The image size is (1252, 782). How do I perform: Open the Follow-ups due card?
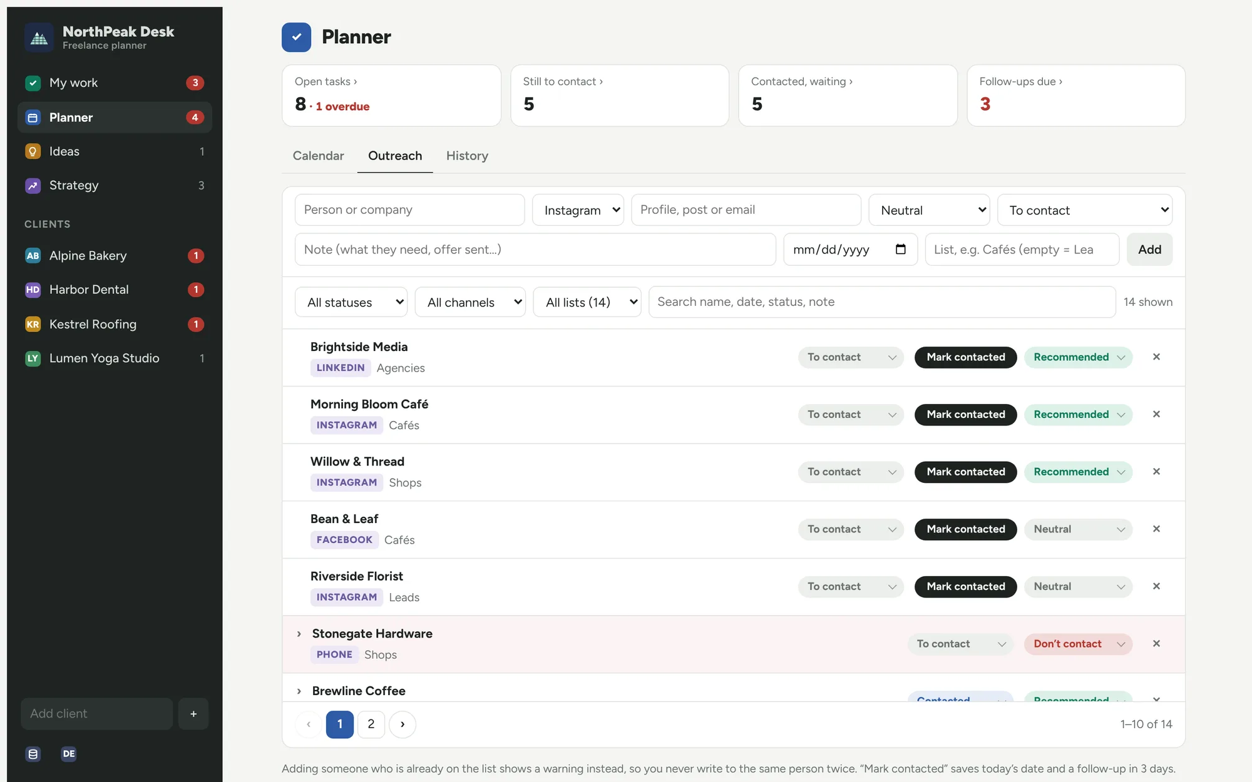coord(1075,96)
